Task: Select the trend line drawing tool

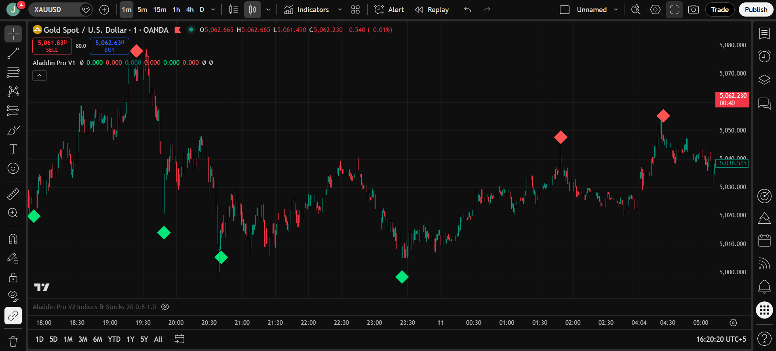Action: coord(13,53)
